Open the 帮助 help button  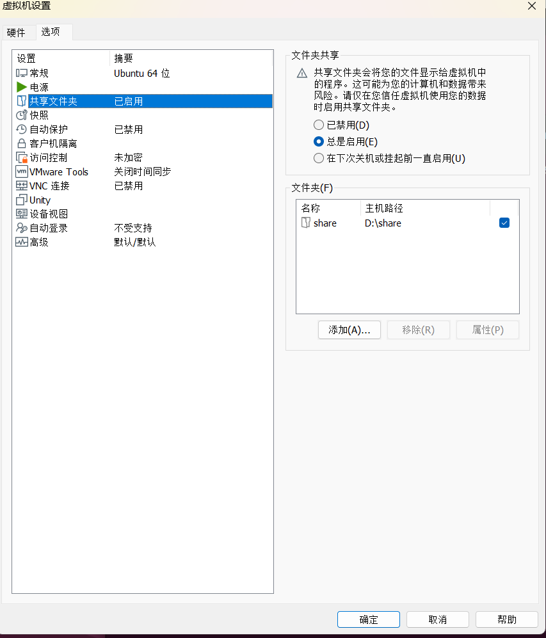tap(507, 619)
